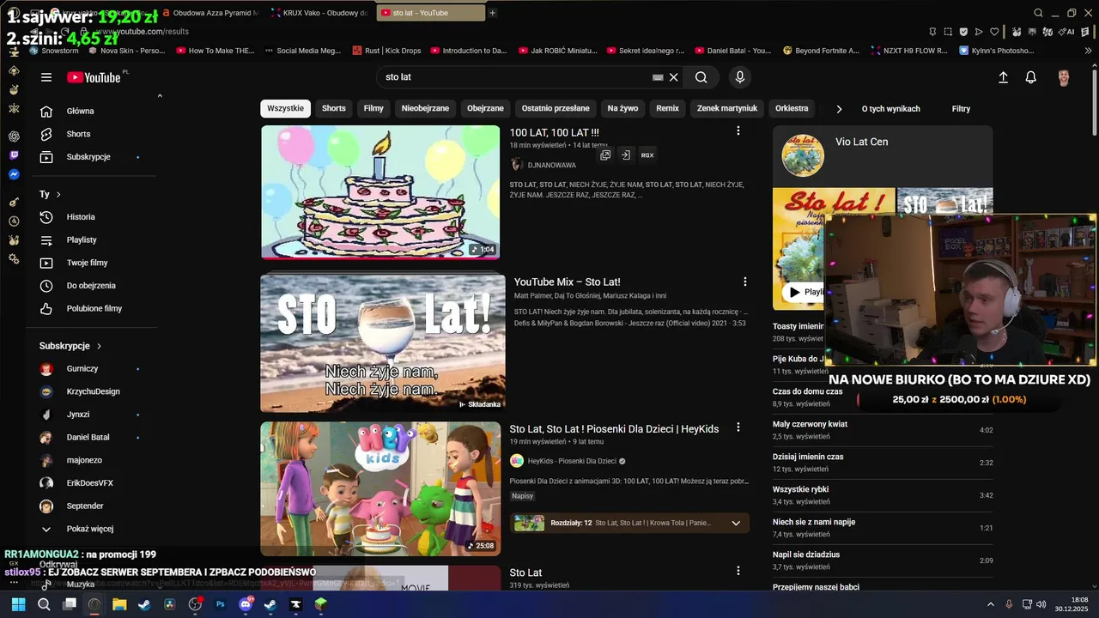Select the 'Zenek martyniuk' filter chip
The width and height of the screenshot is (1099, 618).
pyautogui.click(x=727, y=108)
